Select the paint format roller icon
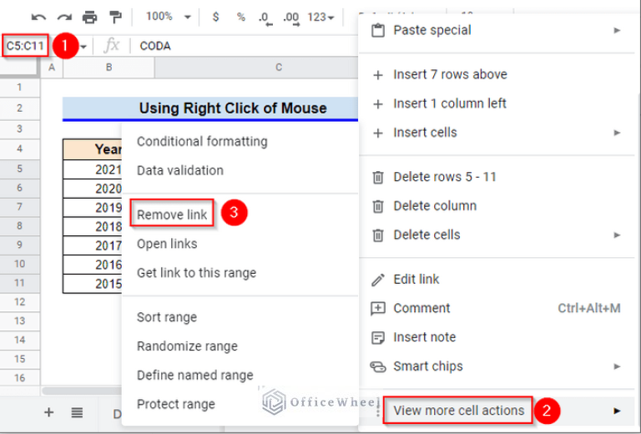Viewport: 641px width, 434px height. pyautogui.click(x=115, y=17)
